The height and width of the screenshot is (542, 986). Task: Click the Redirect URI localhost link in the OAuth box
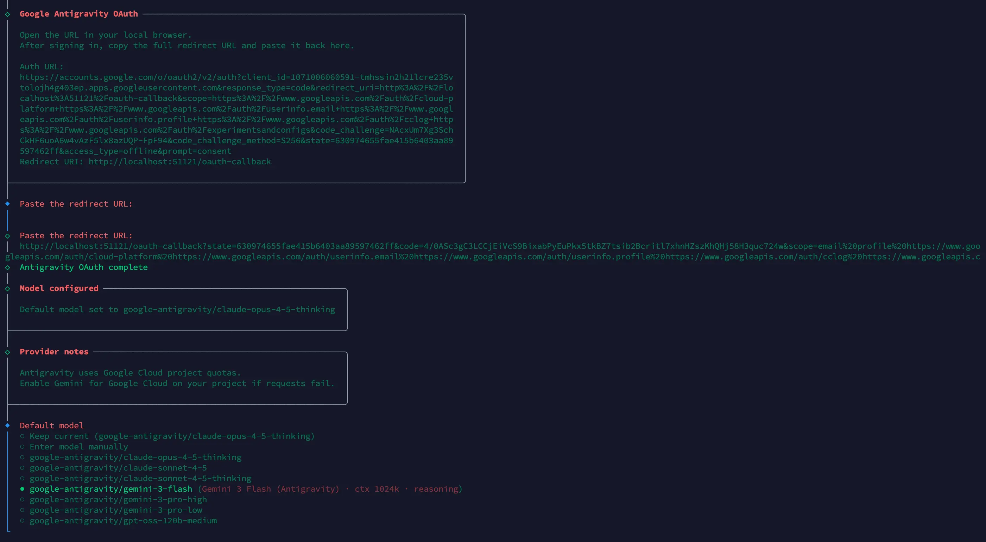[180, 162]
